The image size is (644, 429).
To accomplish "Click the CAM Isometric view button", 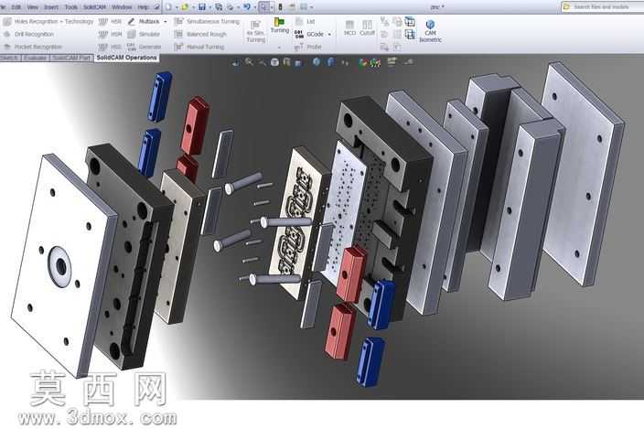I will click(431, 31).
